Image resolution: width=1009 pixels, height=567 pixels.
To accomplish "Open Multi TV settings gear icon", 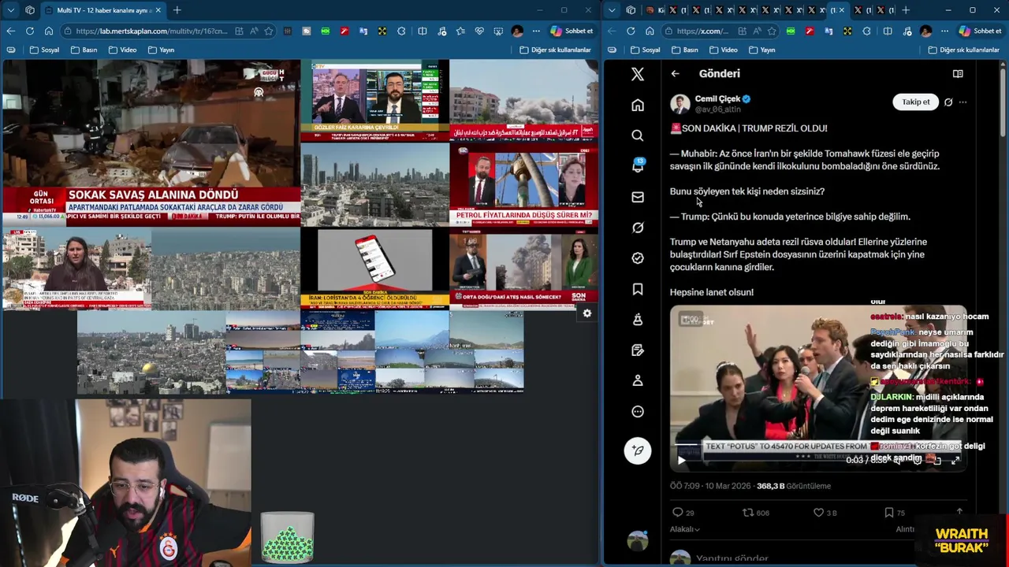I will click(586, 313).
